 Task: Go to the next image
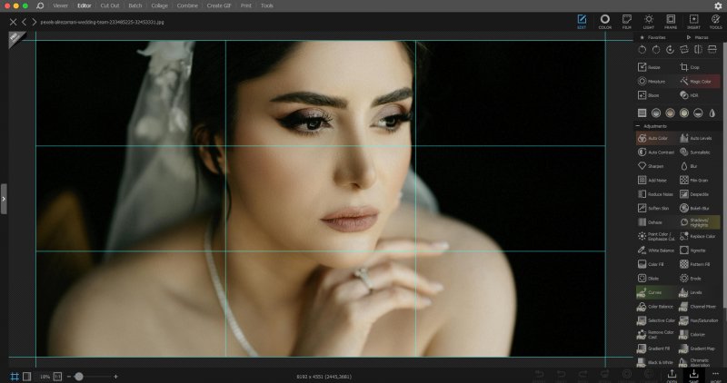pyautogui.click(x=35, y=22)
